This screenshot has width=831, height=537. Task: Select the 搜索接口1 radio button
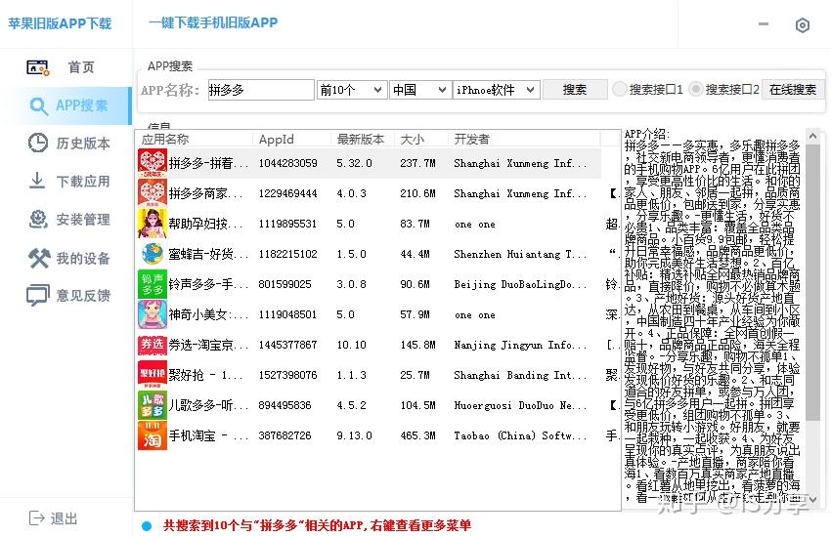620,90
